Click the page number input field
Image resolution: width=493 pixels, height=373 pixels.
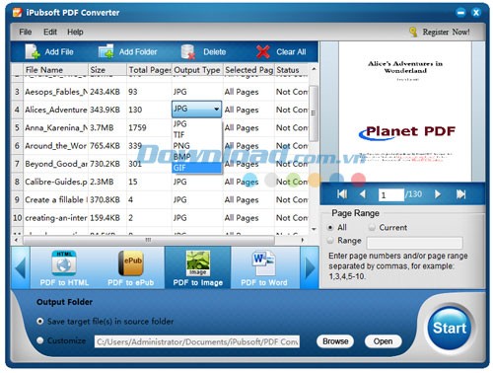[391, 194]
